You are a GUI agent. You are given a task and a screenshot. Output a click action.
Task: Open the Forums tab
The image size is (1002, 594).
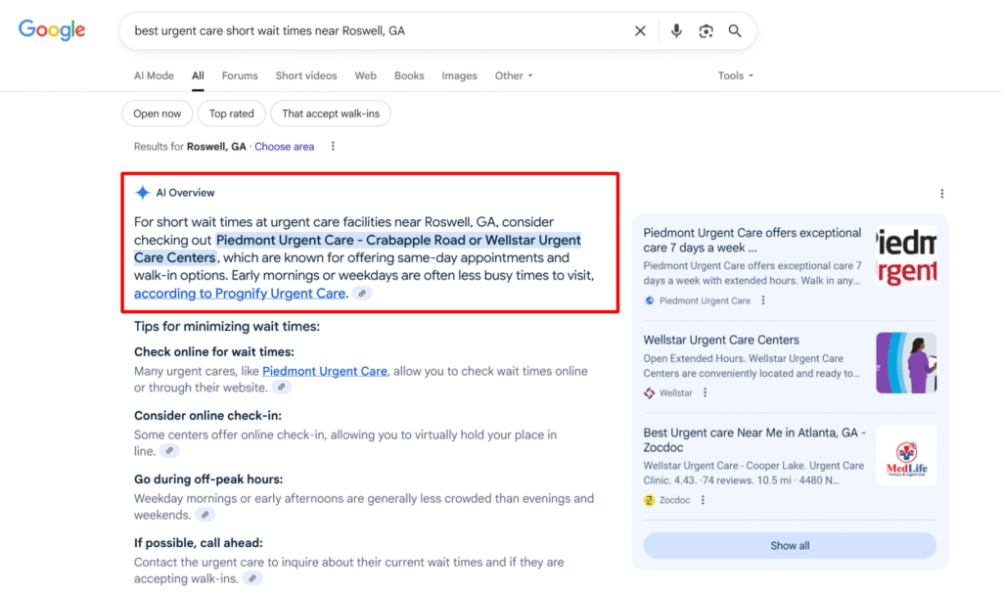tap(240, 75)
